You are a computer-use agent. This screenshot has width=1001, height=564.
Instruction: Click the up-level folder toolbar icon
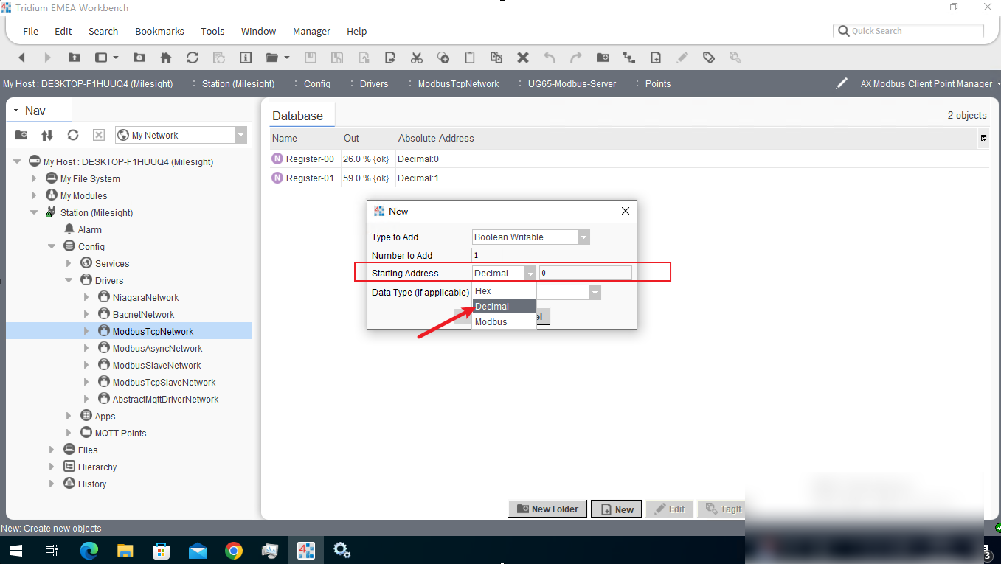pos(74,58)
